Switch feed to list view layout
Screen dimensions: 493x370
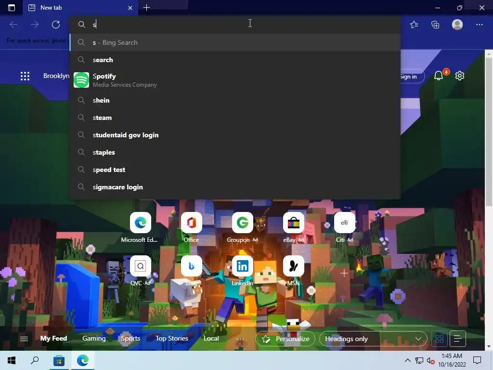[458, 339]
